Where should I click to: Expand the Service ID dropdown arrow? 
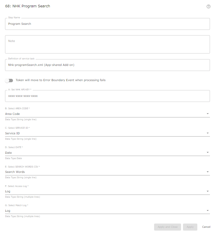(208, 133)
